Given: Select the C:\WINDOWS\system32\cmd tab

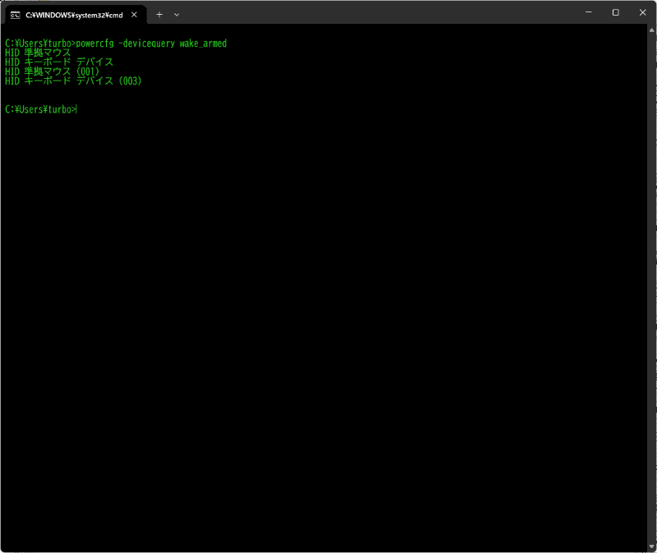Looking at the screenshot, I should (74, 14).
